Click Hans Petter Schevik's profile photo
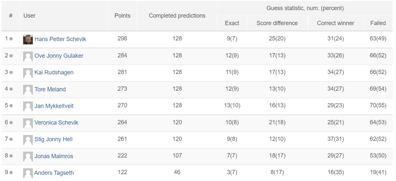396x181 pixels. click(28, 40)
